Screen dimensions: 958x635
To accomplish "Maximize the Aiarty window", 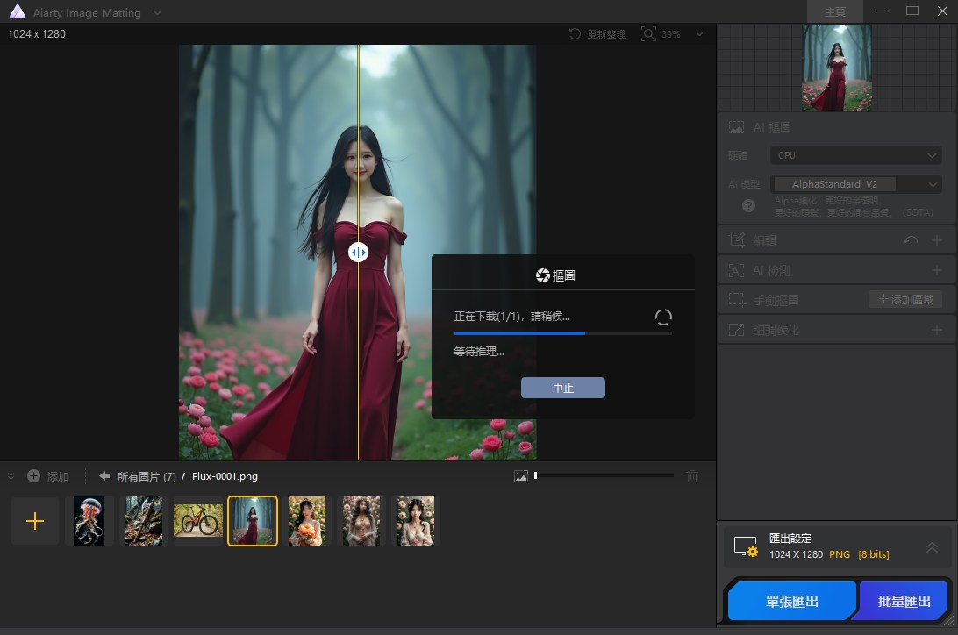I will 912,11.
